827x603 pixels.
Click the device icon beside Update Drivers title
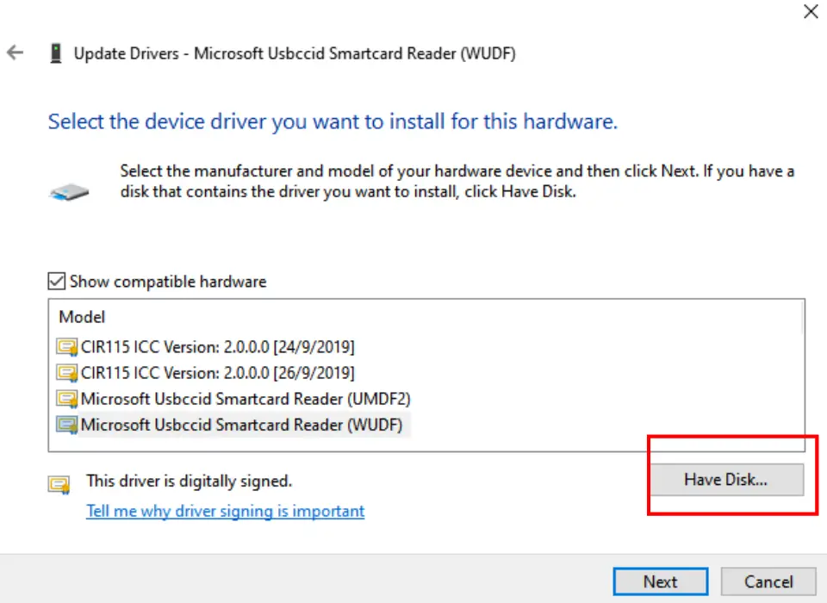pyautogui.click(x=56, y=53)
